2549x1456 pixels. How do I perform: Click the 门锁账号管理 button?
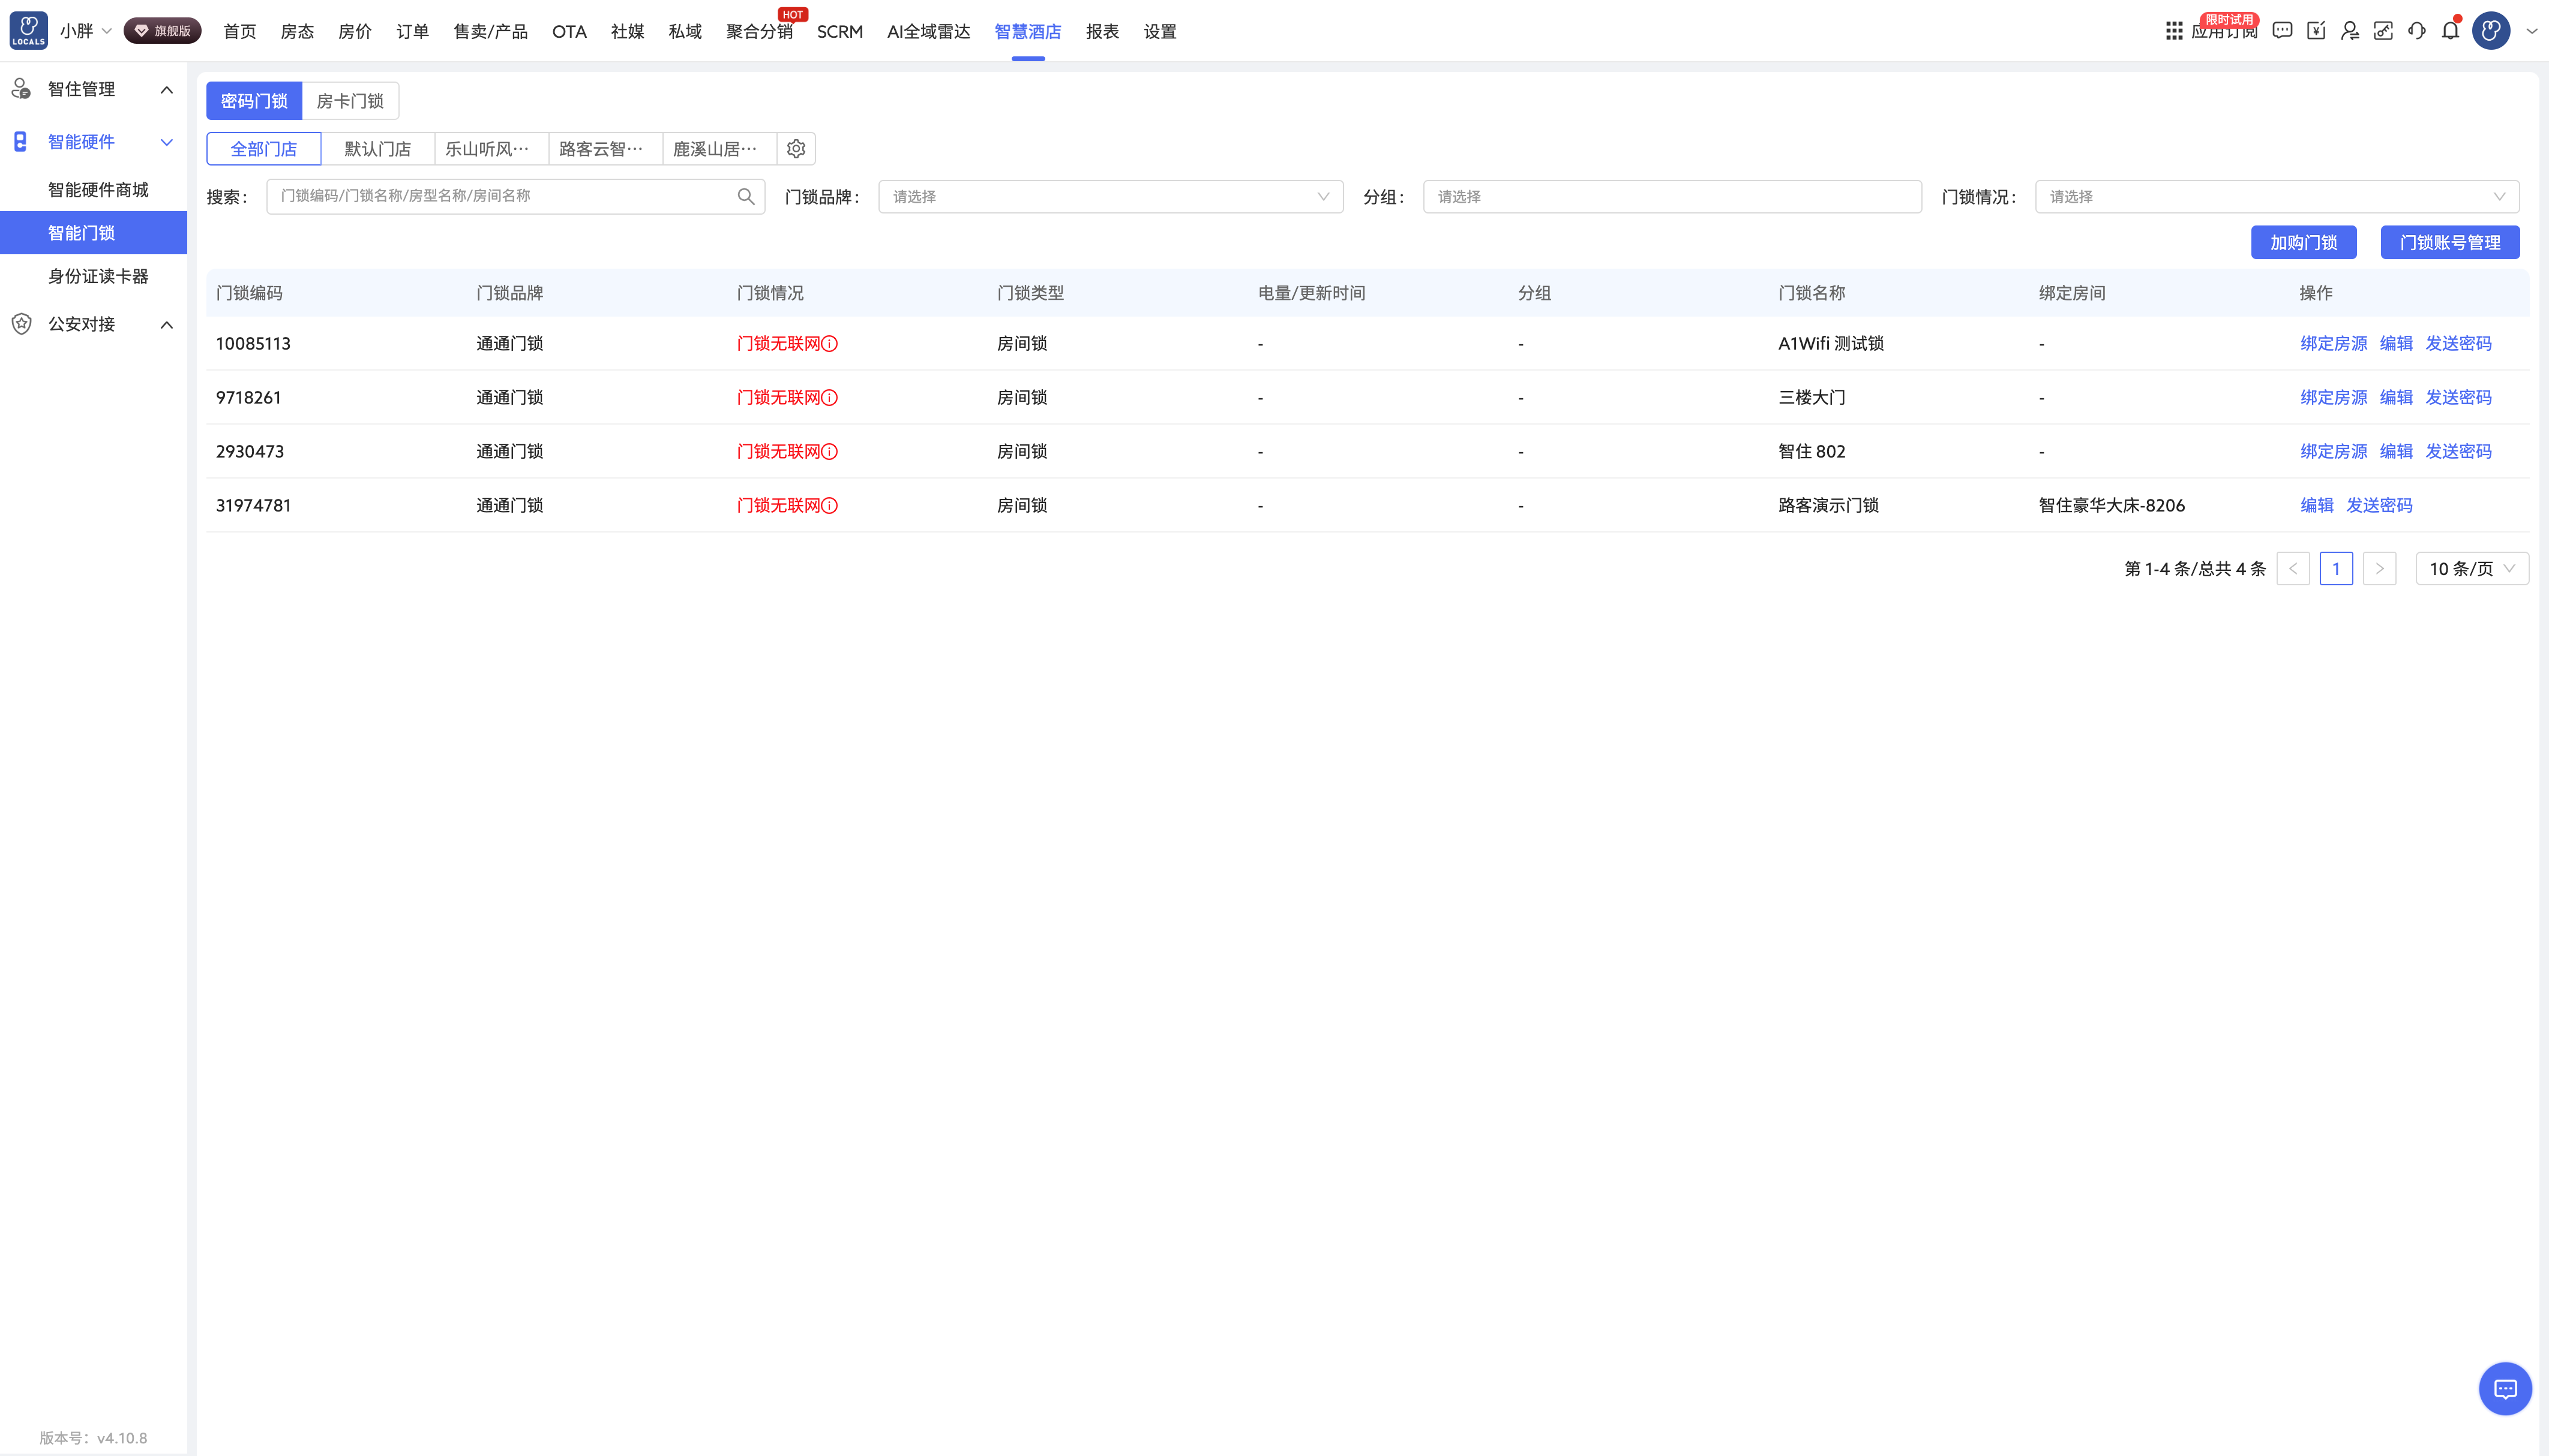click(2450, 243)
